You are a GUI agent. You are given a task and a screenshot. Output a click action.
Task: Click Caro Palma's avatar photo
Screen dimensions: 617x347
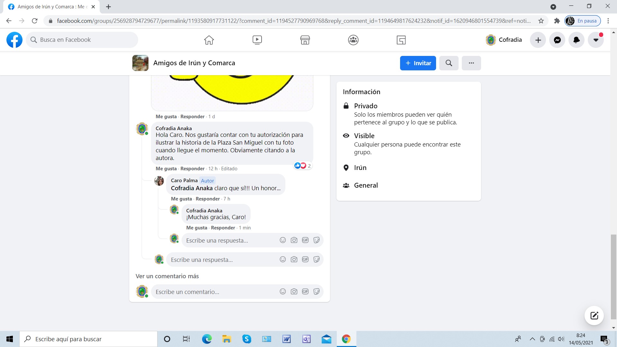point(159,181)
